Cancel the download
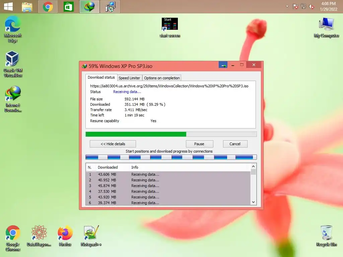The image size is (343, 257). (x=235, y=144)
